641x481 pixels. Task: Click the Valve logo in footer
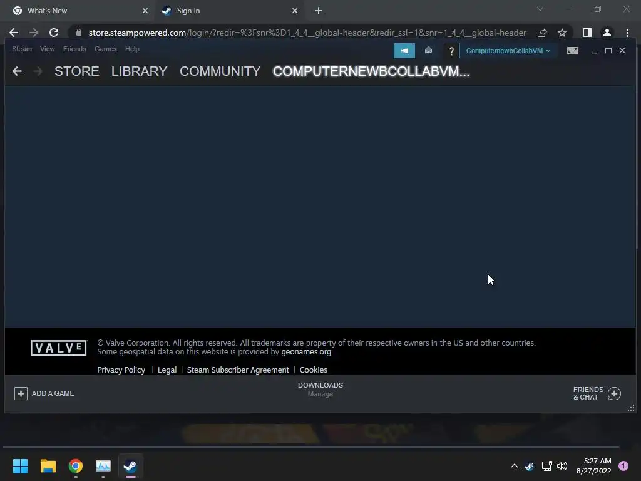[x=59, y=348]
